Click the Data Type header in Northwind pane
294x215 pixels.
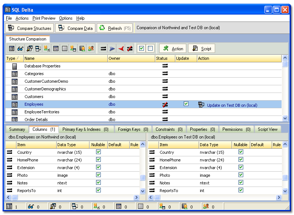[73, 145]
